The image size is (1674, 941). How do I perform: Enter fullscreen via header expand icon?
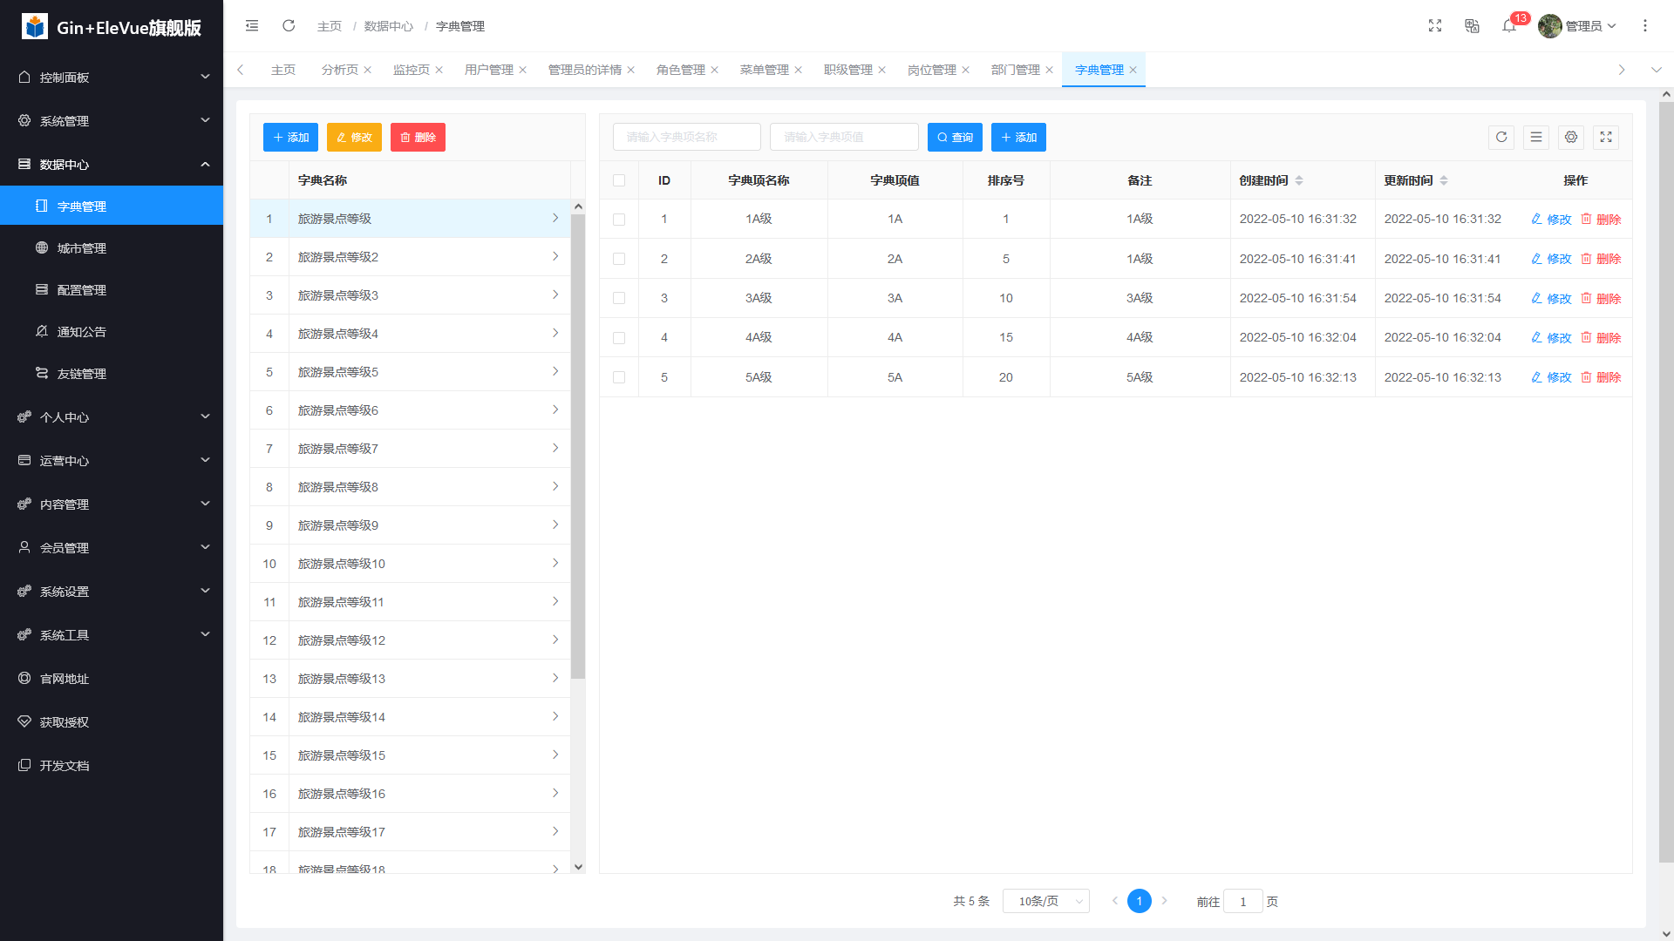[1435, 26]
